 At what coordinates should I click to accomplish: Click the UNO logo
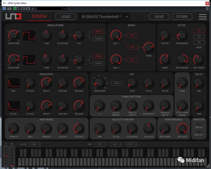(13, 16)
